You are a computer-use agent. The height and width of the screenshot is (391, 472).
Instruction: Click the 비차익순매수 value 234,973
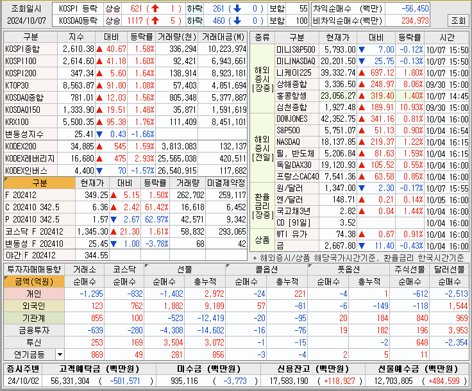pos(415,21)
